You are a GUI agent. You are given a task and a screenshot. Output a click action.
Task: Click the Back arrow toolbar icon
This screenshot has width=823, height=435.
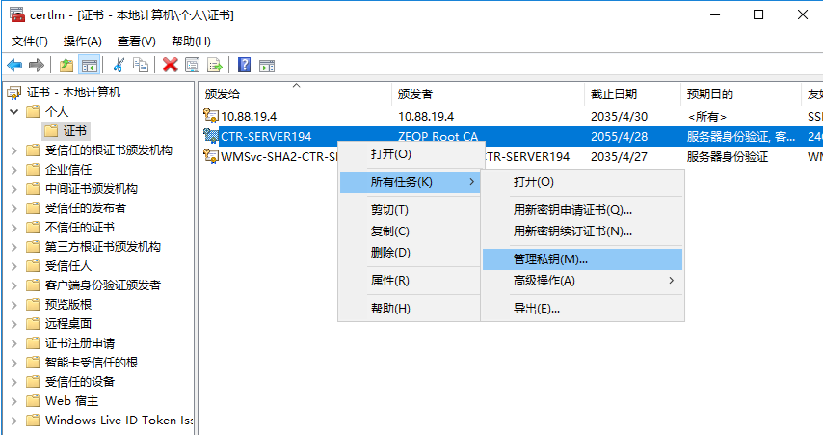click(14, 65)
